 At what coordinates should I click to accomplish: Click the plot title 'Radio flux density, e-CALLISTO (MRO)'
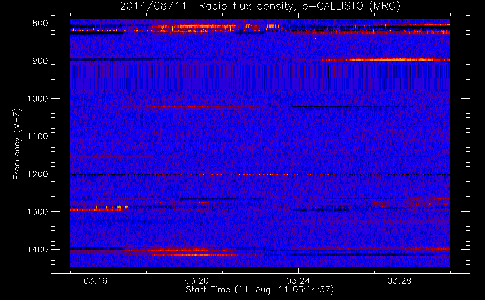tap(299, 6)
